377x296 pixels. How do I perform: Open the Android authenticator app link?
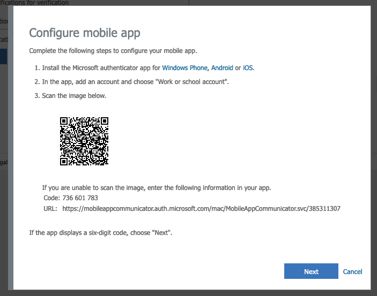[x=222, y=68]
